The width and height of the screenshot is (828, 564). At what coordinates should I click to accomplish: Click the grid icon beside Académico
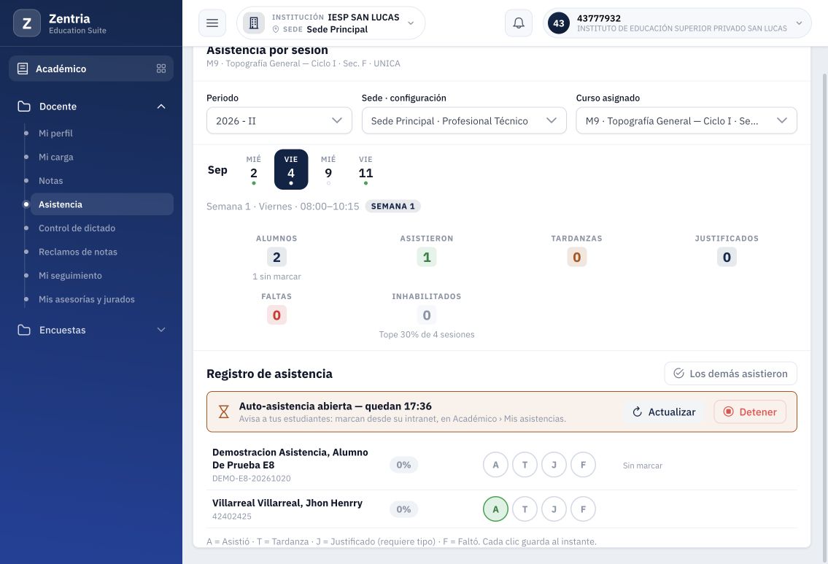pos(161,69)
